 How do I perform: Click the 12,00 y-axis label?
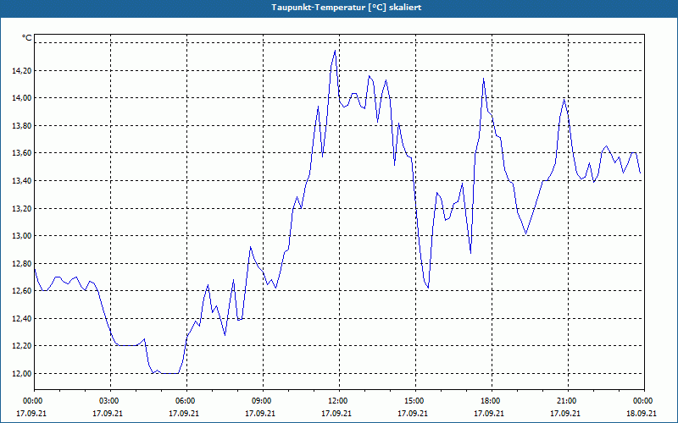tap(22, 374)
